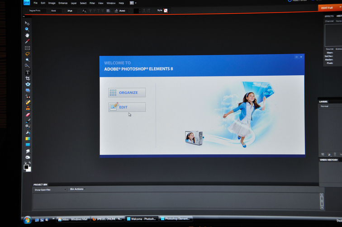The height and width of the screenshot is (227, 342).
Task: Select the Hand tool
Action: tap(27, 35)
